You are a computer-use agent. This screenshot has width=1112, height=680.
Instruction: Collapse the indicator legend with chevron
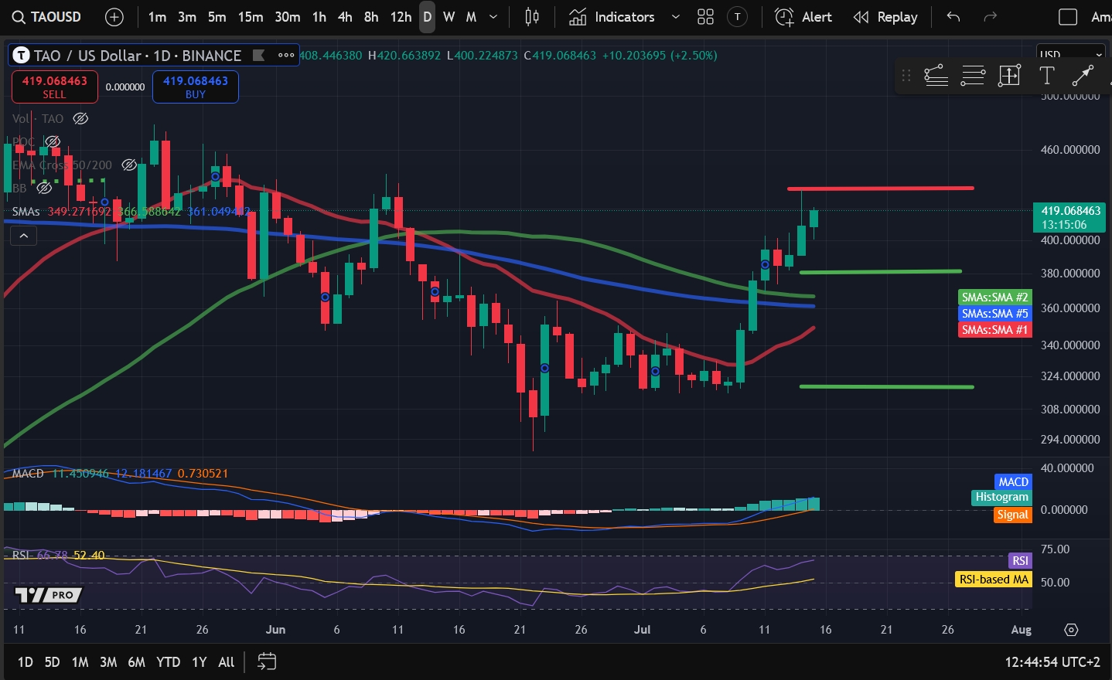24,236
